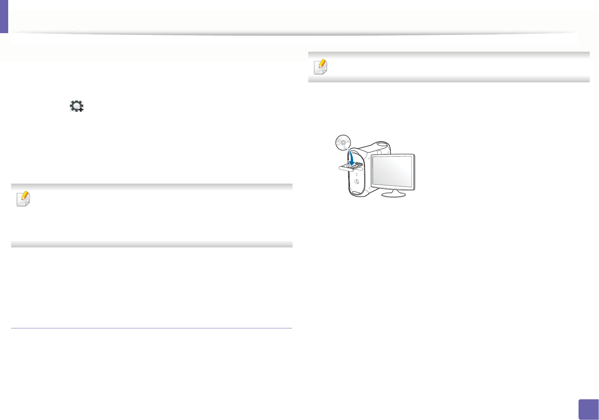Click the CD disc above the computer
The image size is (599, 420).
pyautogui.click(x=343, y=142)
